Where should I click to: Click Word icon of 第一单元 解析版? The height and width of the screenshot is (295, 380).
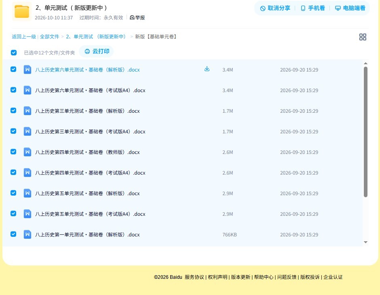click(27, 234)
